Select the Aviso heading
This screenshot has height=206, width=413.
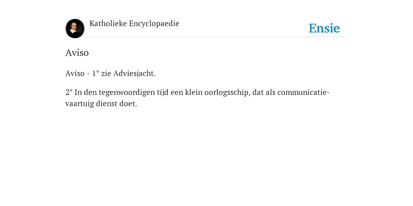click(77, 53)
